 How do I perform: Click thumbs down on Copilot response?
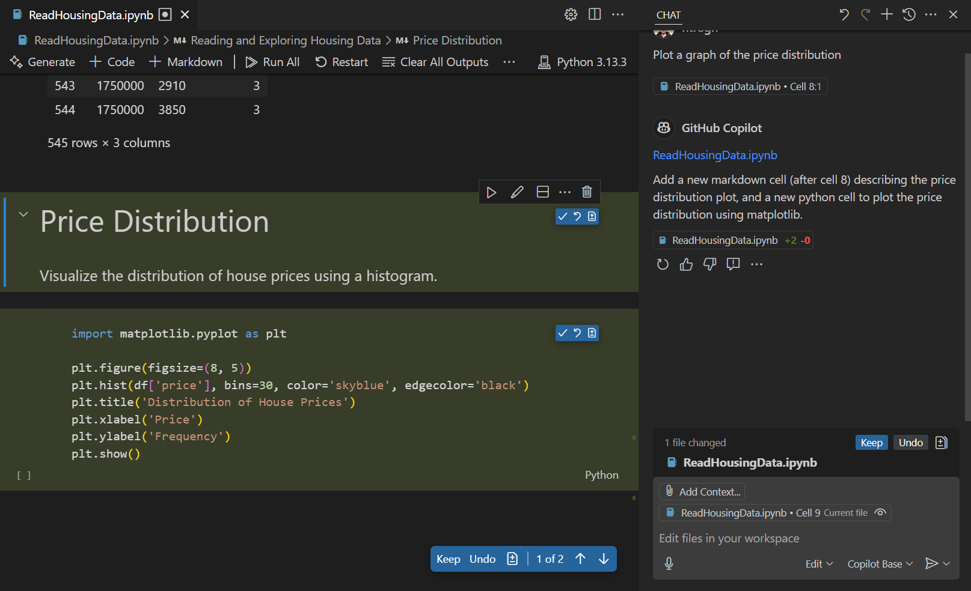click(x=709, y=264)
